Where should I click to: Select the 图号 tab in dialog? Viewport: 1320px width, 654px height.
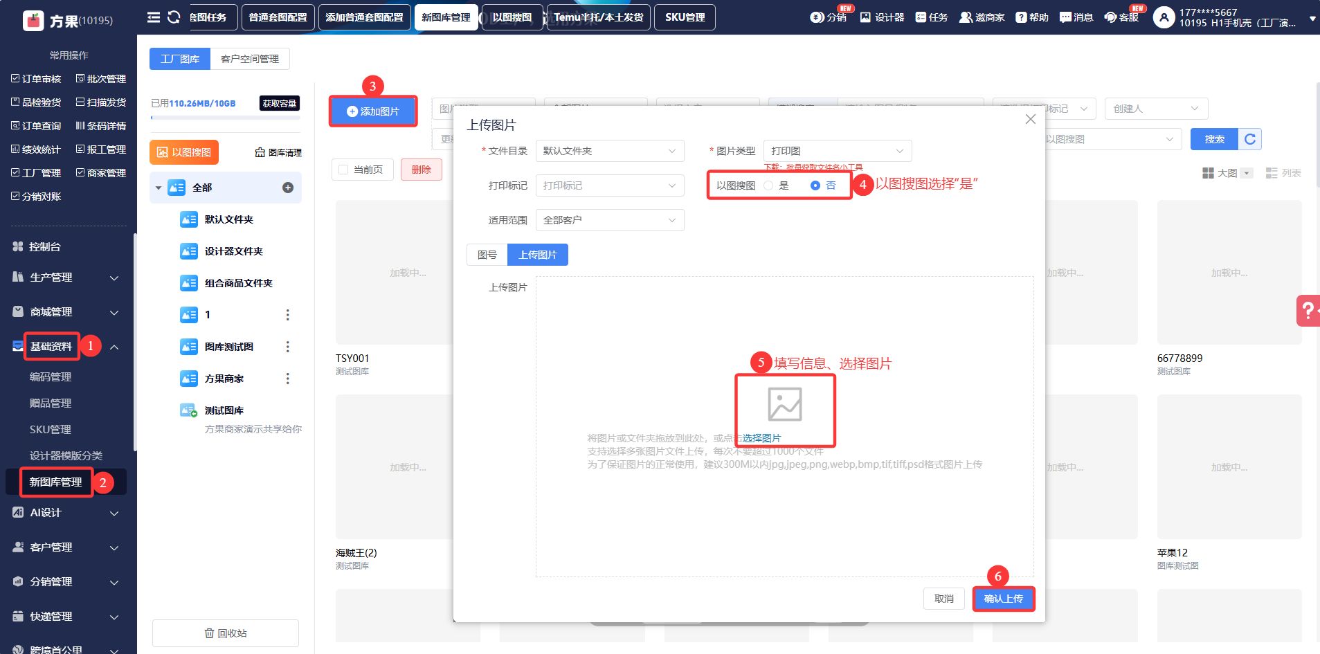(x=487, y=255)
